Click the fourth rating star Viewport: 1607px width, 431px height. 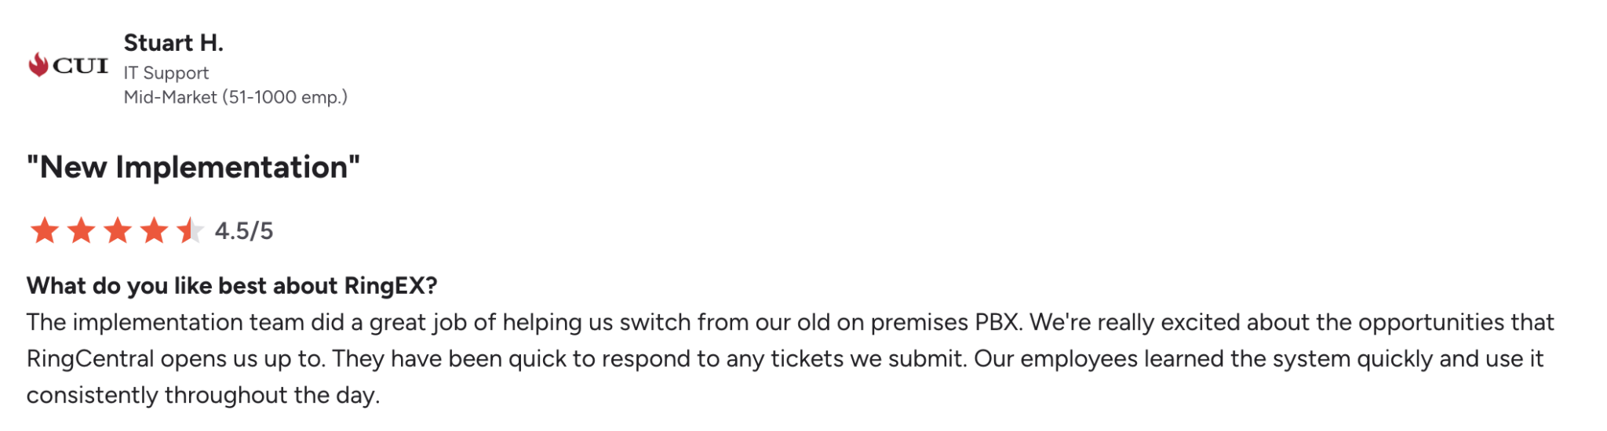pyautogui.click(x=154, y=231)
